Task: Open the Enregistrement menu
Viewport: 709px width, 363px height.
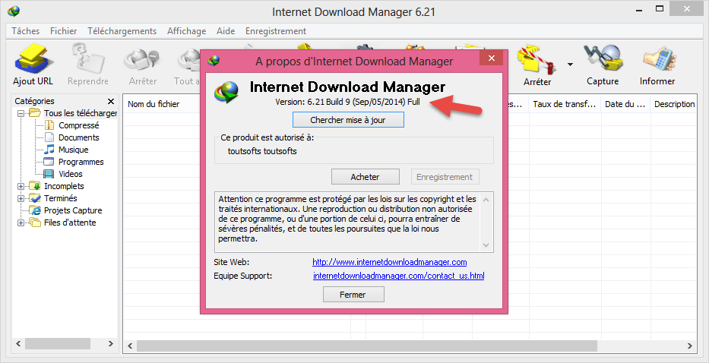Action: [x=276, y=31]
